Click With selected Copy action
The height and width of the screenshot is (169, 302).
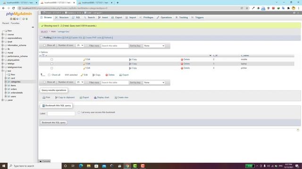coord(96,75)
